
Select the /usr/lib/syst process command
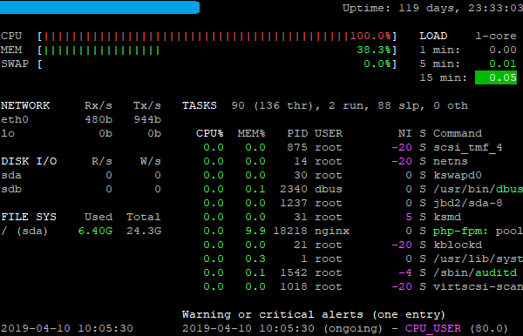478,259
